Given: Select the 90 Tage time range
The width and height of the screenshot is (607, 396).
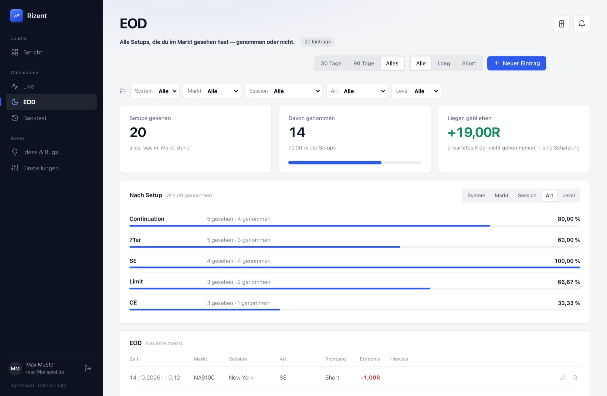Looking at the screenshot, I should pos(364,63).
